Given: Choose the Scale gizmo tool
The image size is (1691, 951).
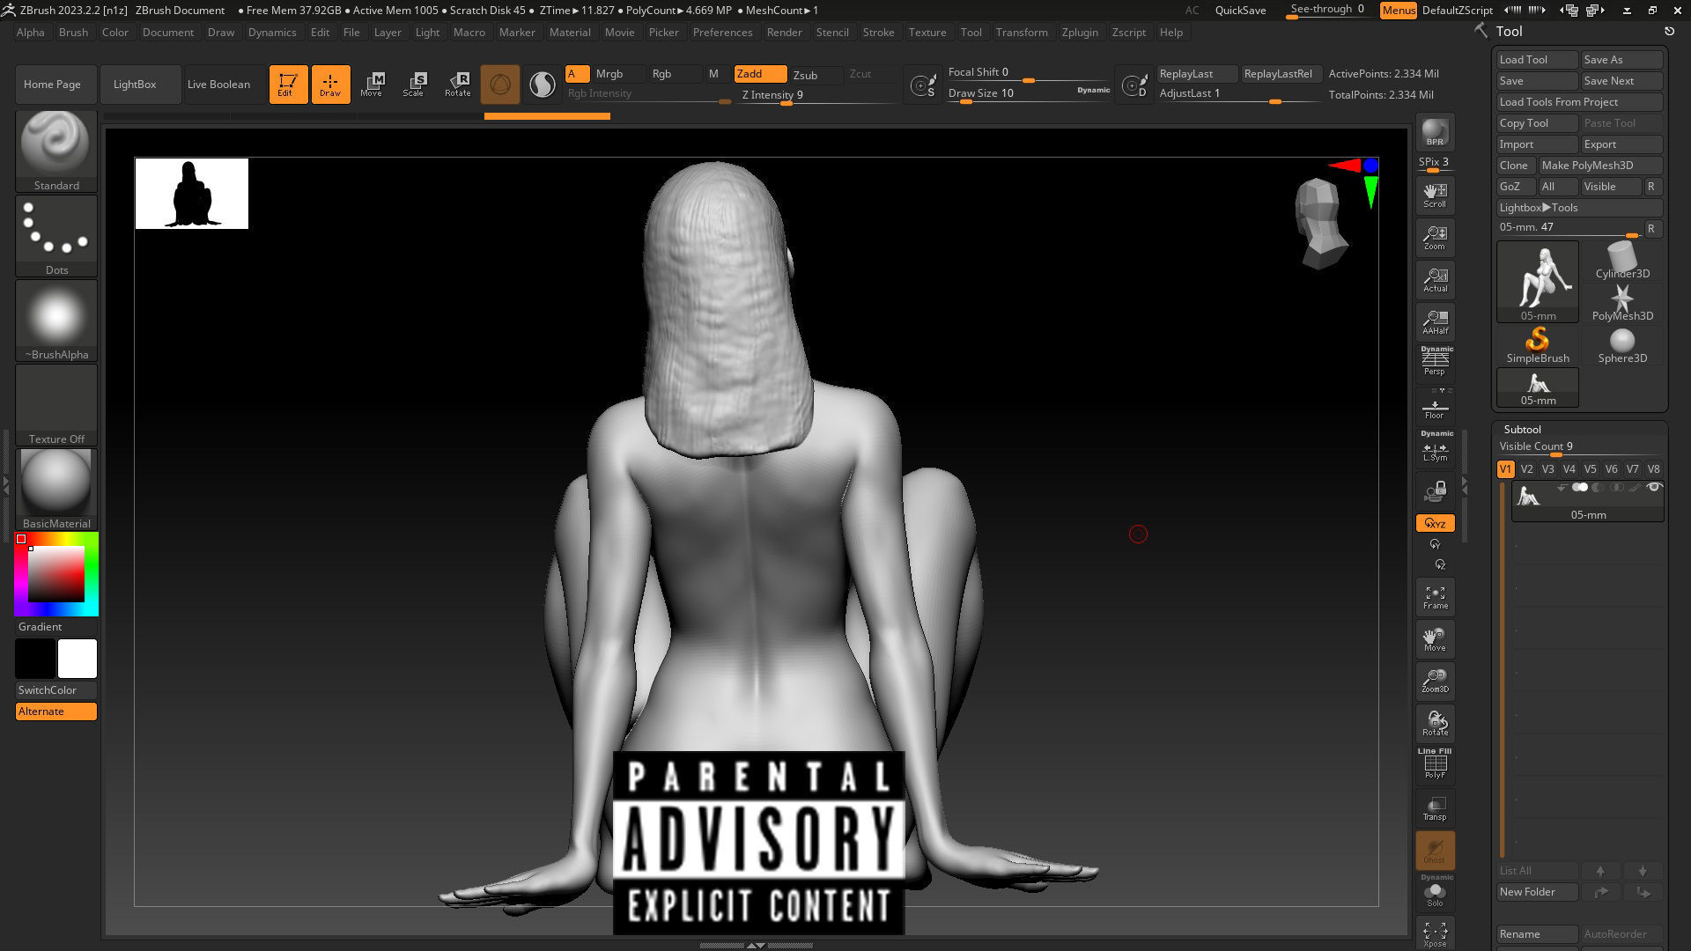Looking at the screenshot, I should [414, 85].
